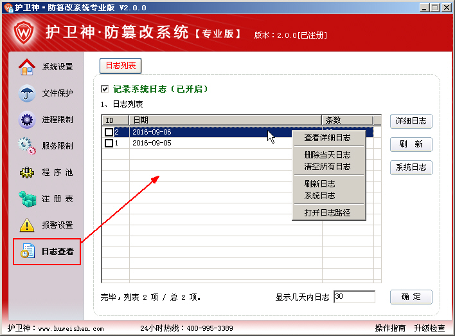Open the 注册表 cubes icon
This screenshot has height=336, width=455.
coord(27,199)
